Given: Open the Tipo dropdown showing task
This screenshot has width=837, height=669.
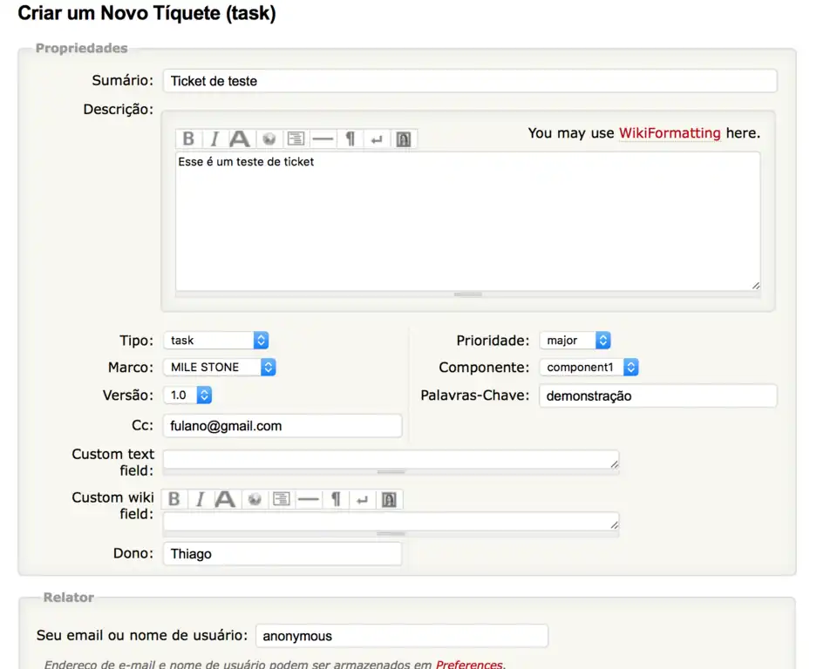Looking at the screenshot, I should (215, 341).
